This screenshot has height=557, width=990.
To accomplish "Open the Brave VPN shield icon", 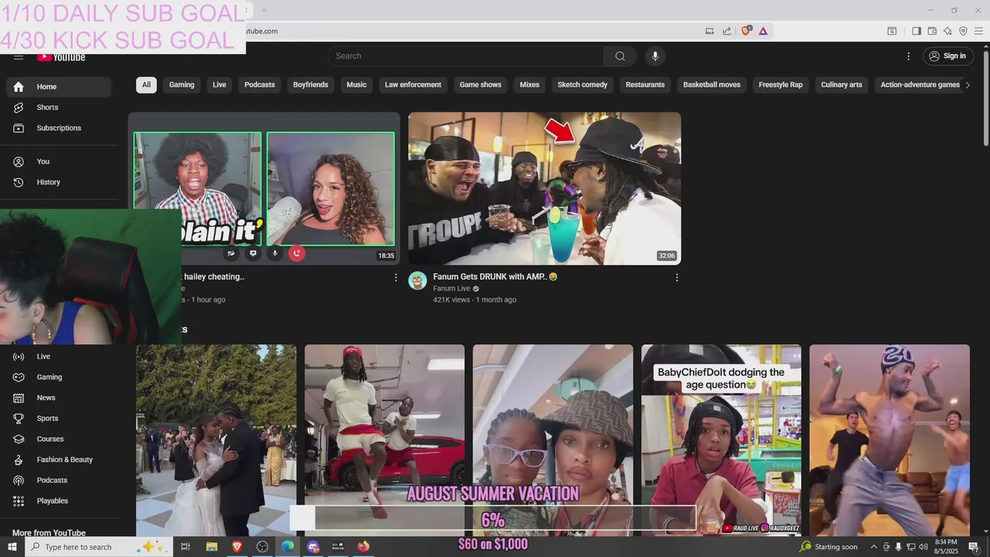I will click(963, 31).
